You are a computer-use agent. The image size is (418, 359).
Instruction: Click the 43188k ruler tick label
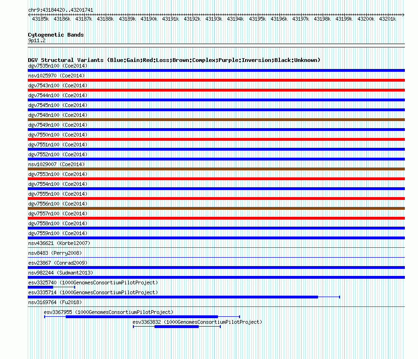(x=105, y=19)
